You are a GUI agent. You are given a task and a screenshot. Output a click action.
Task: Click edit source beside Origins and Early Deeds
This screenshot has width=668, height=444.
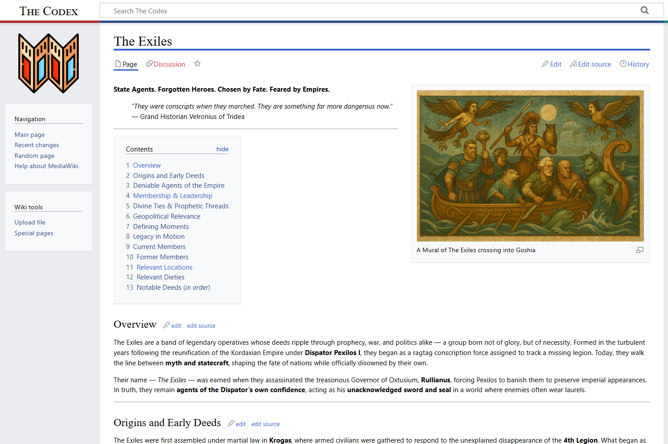point(265,424)
